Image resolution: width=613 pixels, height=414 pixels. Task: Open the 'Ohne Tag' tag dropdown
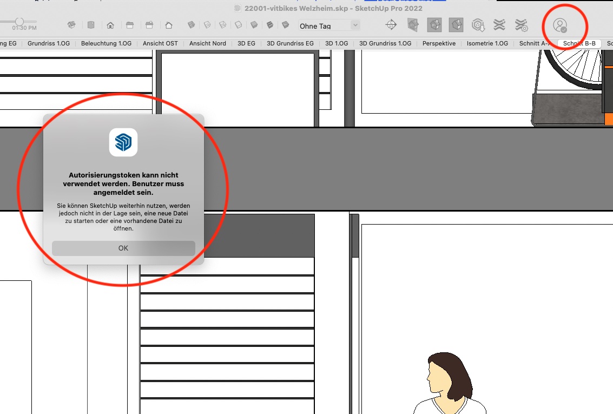click(x=329, y=25)
